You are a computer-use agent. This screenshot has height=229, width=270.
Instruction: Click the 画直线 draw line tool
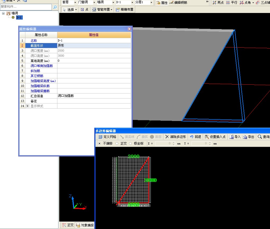pos(127,137)
